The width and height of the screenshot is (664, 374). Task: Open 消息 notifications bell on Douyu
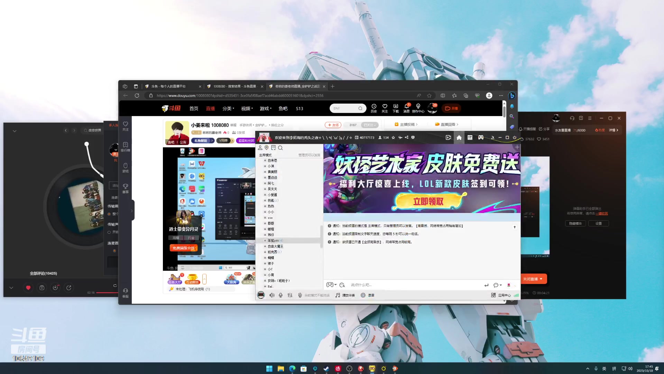pyautogui.click(x=406, y=108)
